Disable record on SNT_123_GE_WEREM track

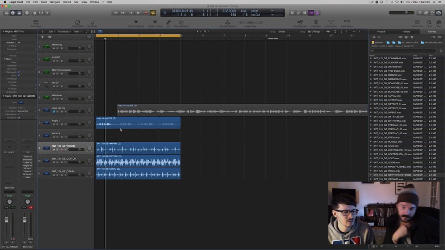pyautogui.click(x=62, y=150)
